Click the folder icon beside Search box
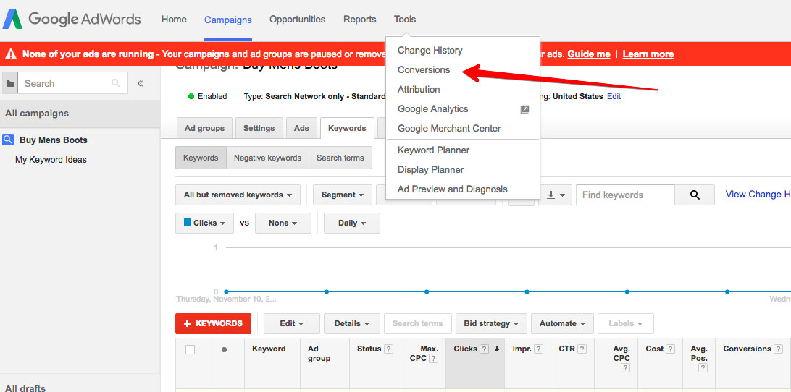791x392 pixels. click(x=10, y=84)
